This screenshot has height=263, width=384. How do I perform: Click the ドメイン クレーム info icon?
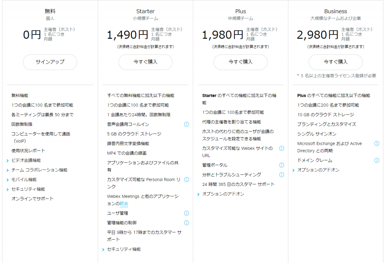pyautogui.click(x=377, y=160)
